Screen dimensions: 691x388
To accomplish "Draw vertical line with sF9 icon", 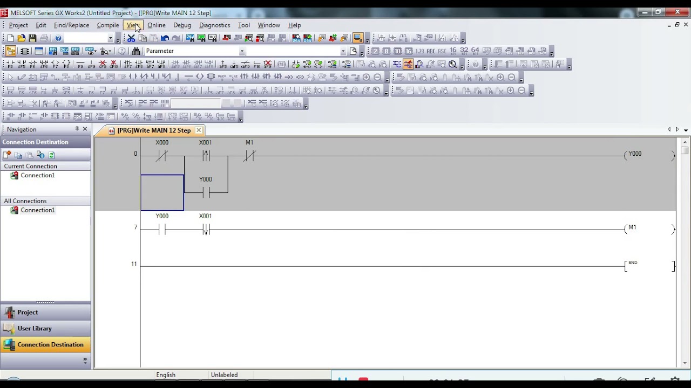I will click(x=91, y=64).
